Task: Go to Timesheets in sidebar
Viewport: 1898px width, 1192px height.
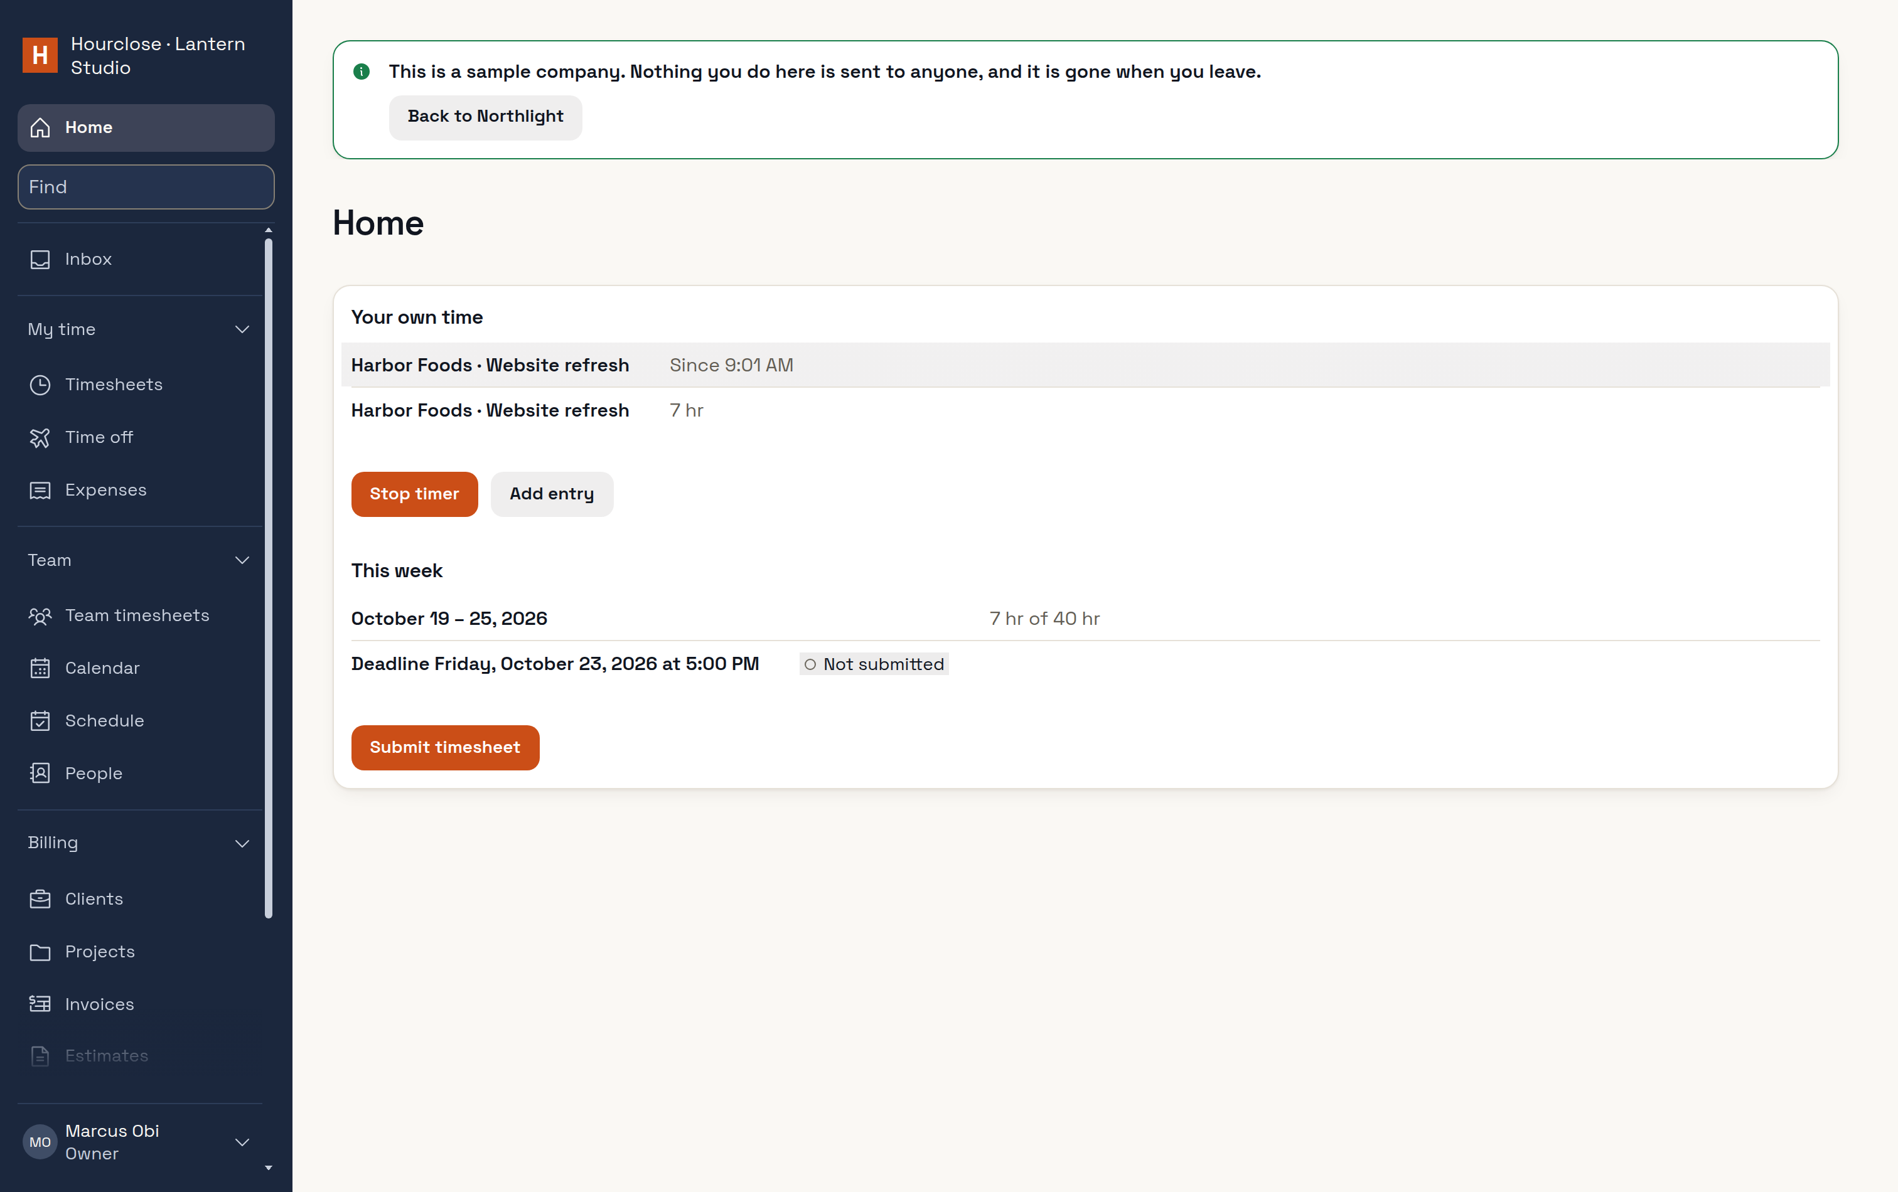Action: (141, 385)
